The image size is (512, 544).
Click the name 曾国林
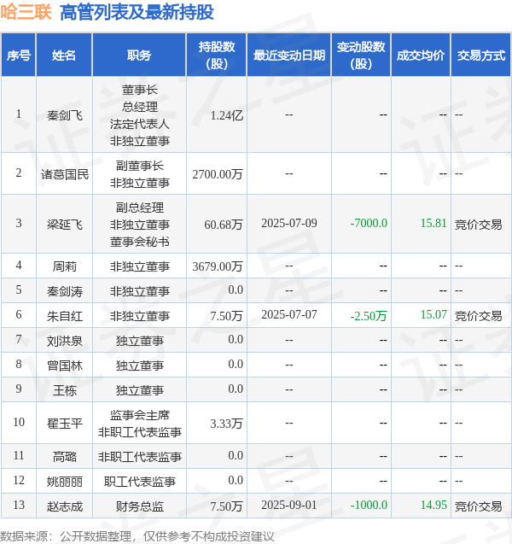(x=65, y=366)
